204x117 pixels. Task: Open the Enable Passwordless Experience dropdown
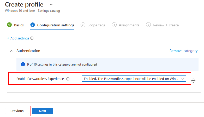(134, 79)
